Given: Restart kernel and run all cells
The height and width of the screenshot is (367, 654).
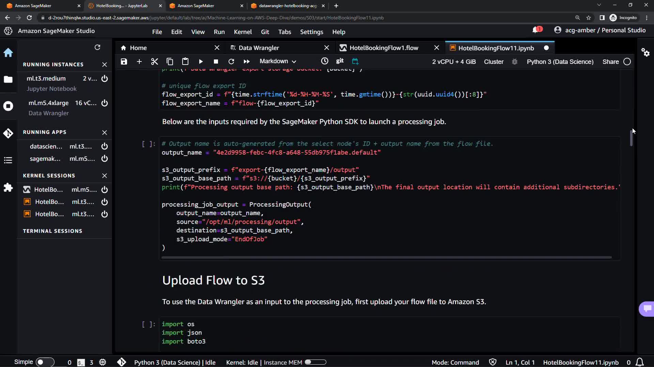Looking at the screenshot, I should (246, 62).
